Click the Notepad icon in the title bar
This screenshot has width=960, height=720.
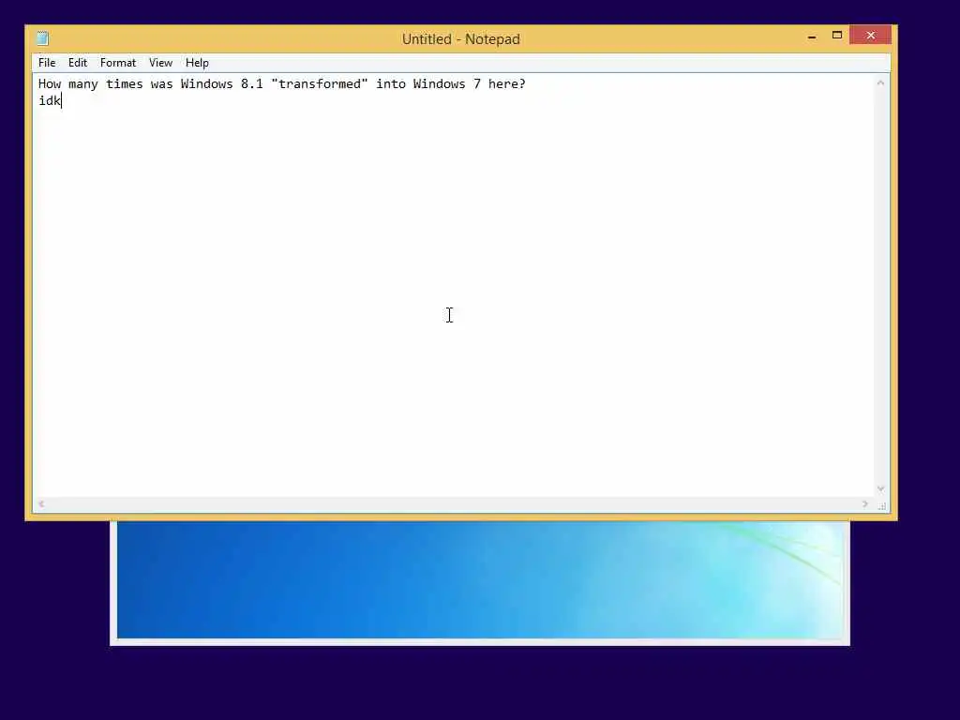(x=42, y=38)
